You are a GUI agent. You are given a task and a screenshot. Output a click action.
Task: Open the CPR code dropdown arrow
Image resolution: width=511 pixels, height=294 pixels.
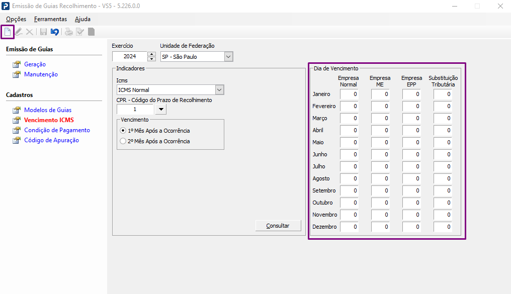161,110
